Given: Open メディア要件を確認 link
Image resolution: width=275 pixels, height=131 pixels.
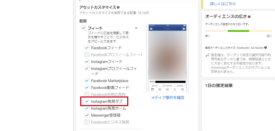Looking at the screenshot, I should pyautogui.click(x=168, y=97).
